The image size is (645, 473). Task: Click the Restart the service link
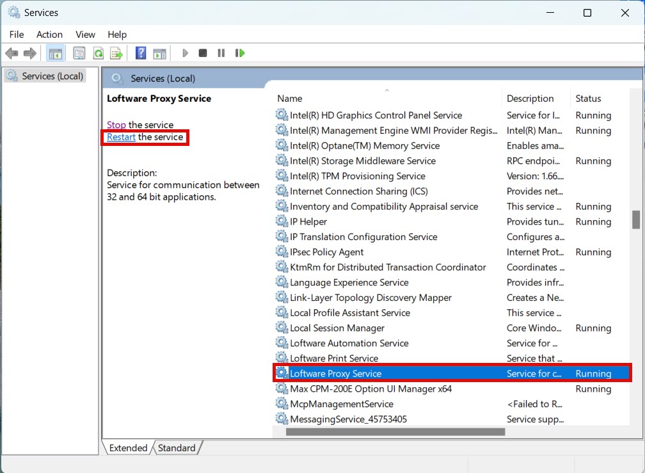click(121, 137)
